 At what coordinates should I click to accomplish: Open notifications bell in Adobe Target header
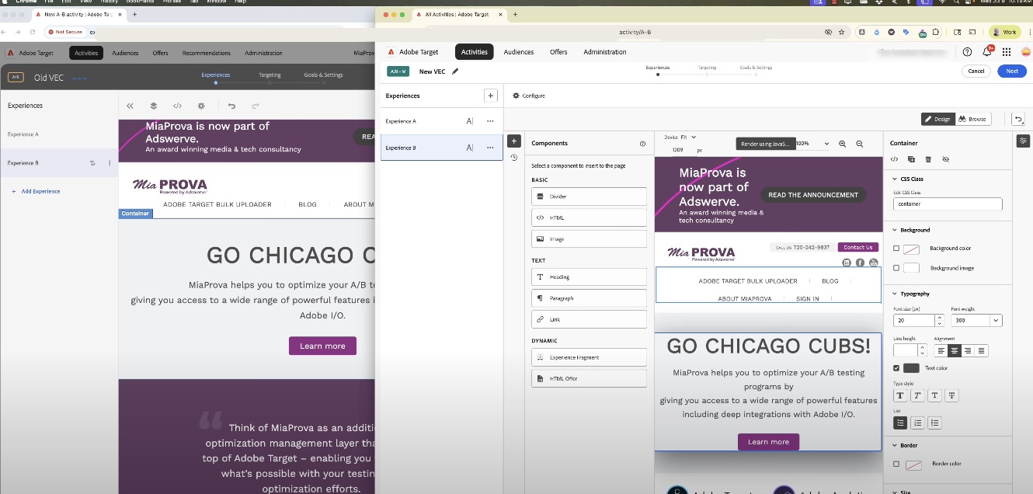tap(987, 52)
